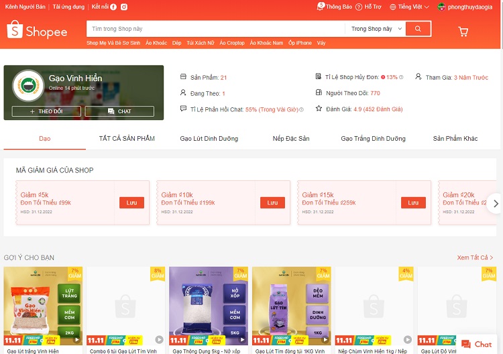The height and width of the screenshot is (354, 503).
Task: Click the orange search magnifier button
Action: [x=418, y=29]
